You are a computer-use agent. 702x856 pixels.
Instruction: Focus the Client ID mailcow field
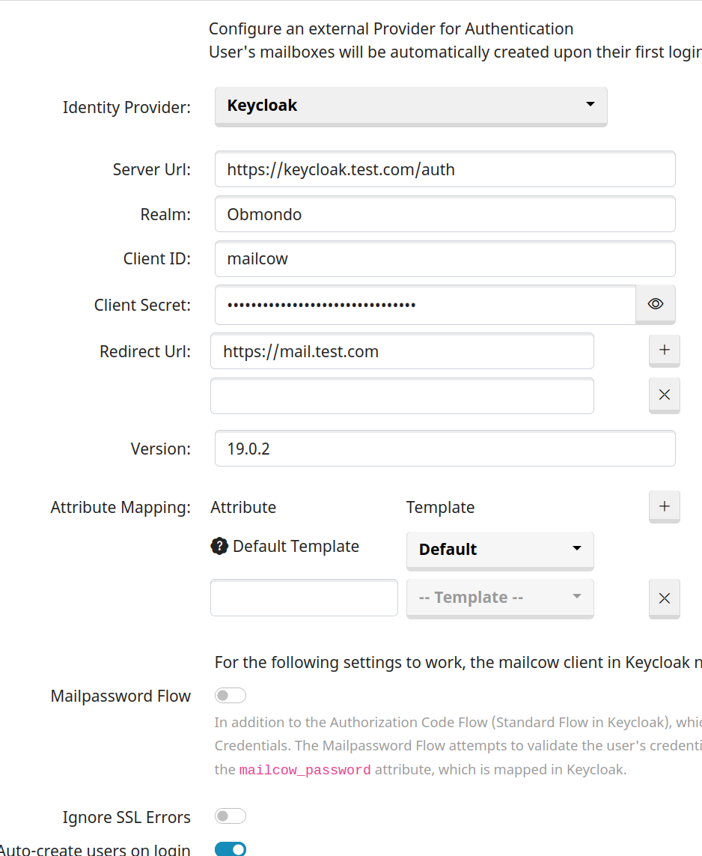tap(445, 259)
